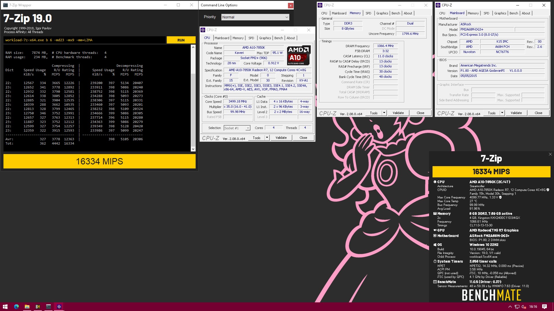The height and width of the screenshot is (311, 554).
Task: Click the CPUID verified shield icon
Action: [548, 190]
